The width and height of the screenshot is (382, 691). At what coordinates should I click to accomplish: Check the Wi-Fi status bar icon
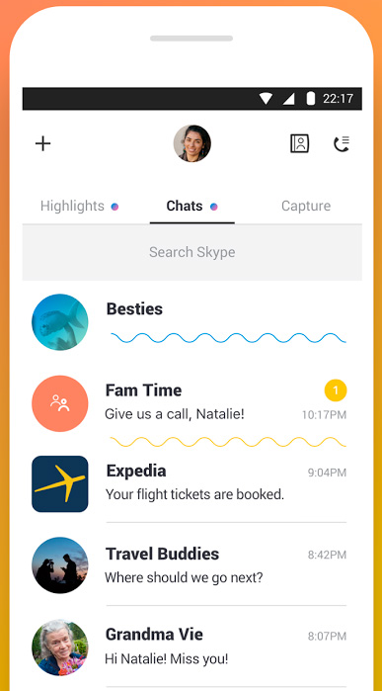pos(266,99)
